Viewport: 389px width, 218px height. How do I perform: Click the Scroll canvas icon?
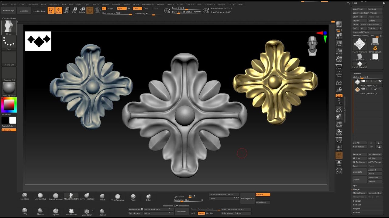tap(339, 35)
